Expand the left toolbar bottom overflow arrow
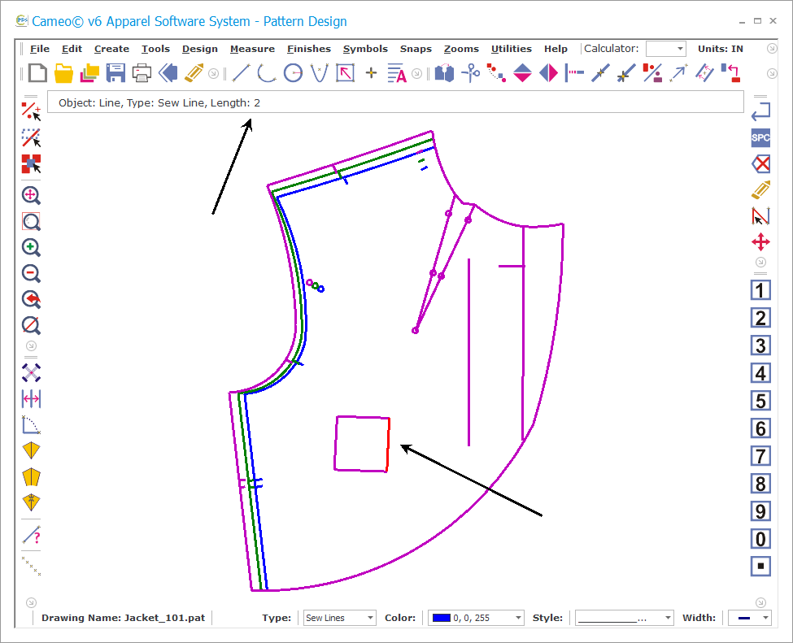This screenshot has height=643, width=793. [31, 602]
